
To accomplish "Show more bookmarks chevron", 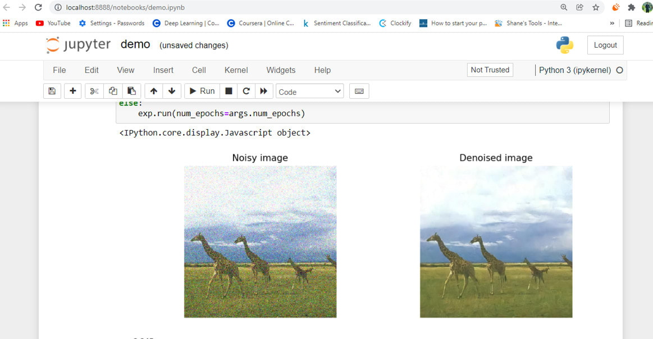I will pyautogui.click(x=612, y=24).
